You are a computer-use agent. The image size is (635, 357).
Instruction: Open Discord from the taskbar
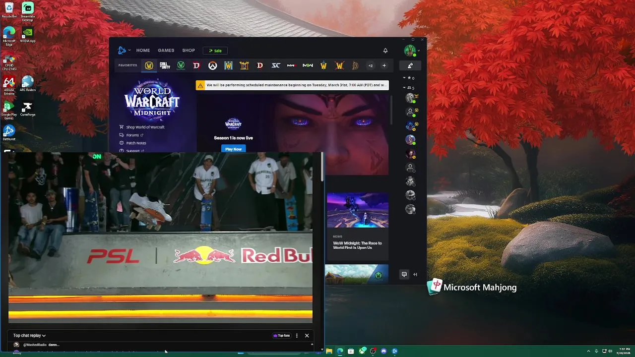(x=383, y=351)
